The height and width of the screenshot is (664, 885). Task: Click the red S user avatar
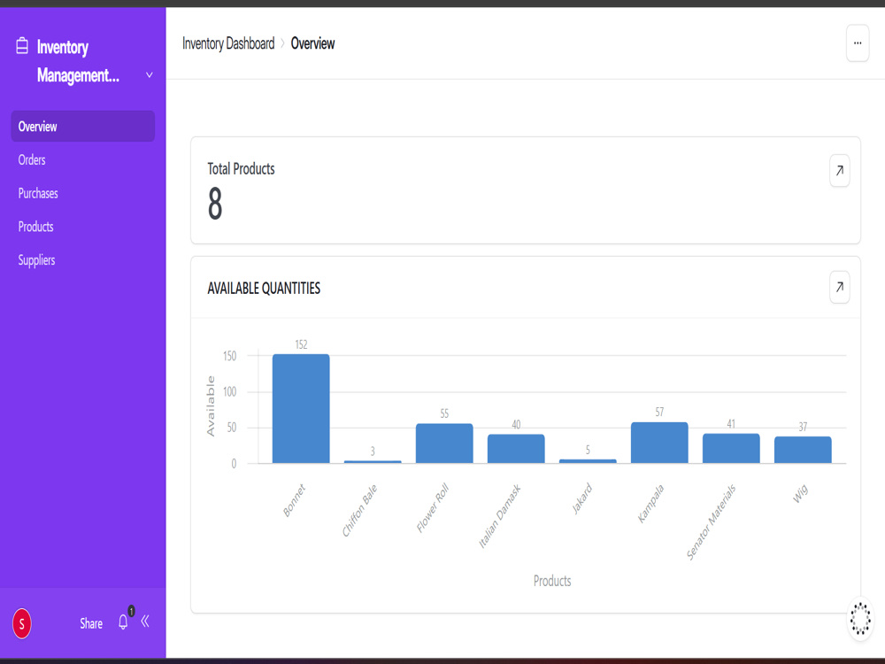[x=22, y=623]
